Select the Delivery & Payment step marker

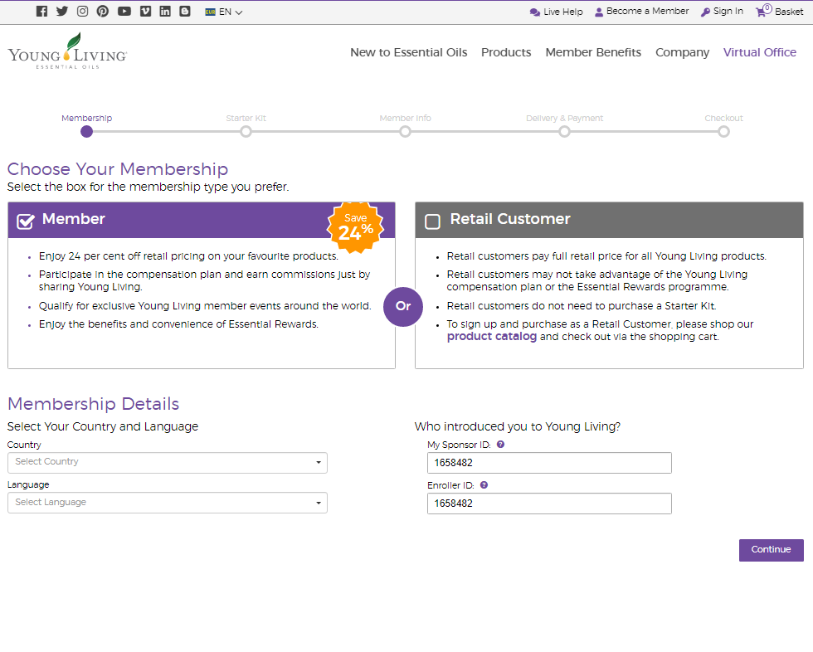564,132
